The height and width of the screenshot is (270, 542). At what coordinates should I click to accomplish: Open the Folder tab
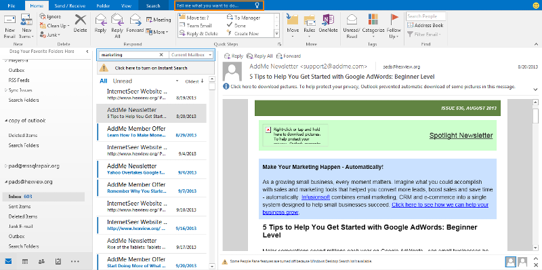[103, 5]
